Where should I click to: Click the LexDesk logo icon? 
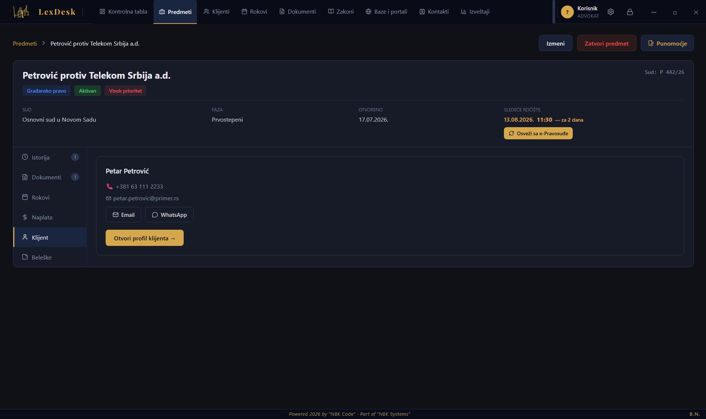click(x=21, y=12)
